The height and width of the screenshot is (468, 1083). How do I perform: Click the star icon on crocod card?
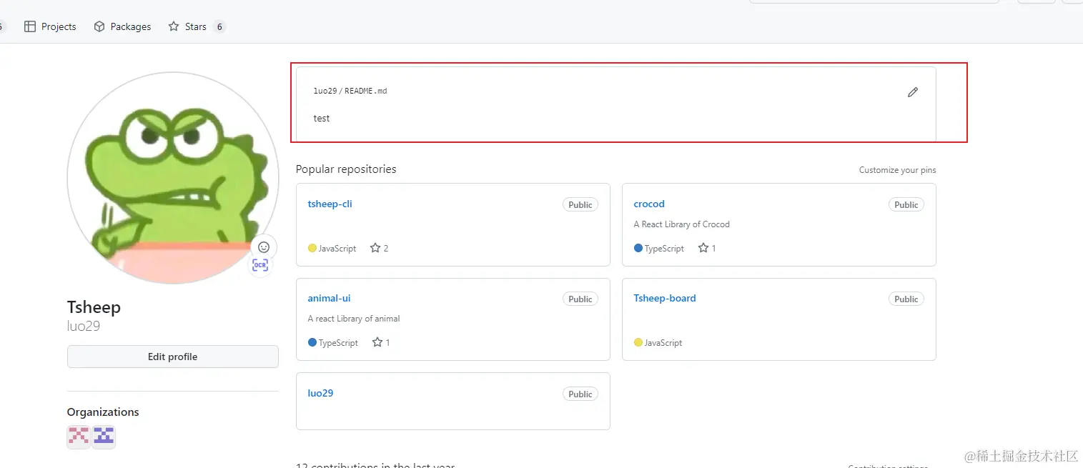(703, 248)
